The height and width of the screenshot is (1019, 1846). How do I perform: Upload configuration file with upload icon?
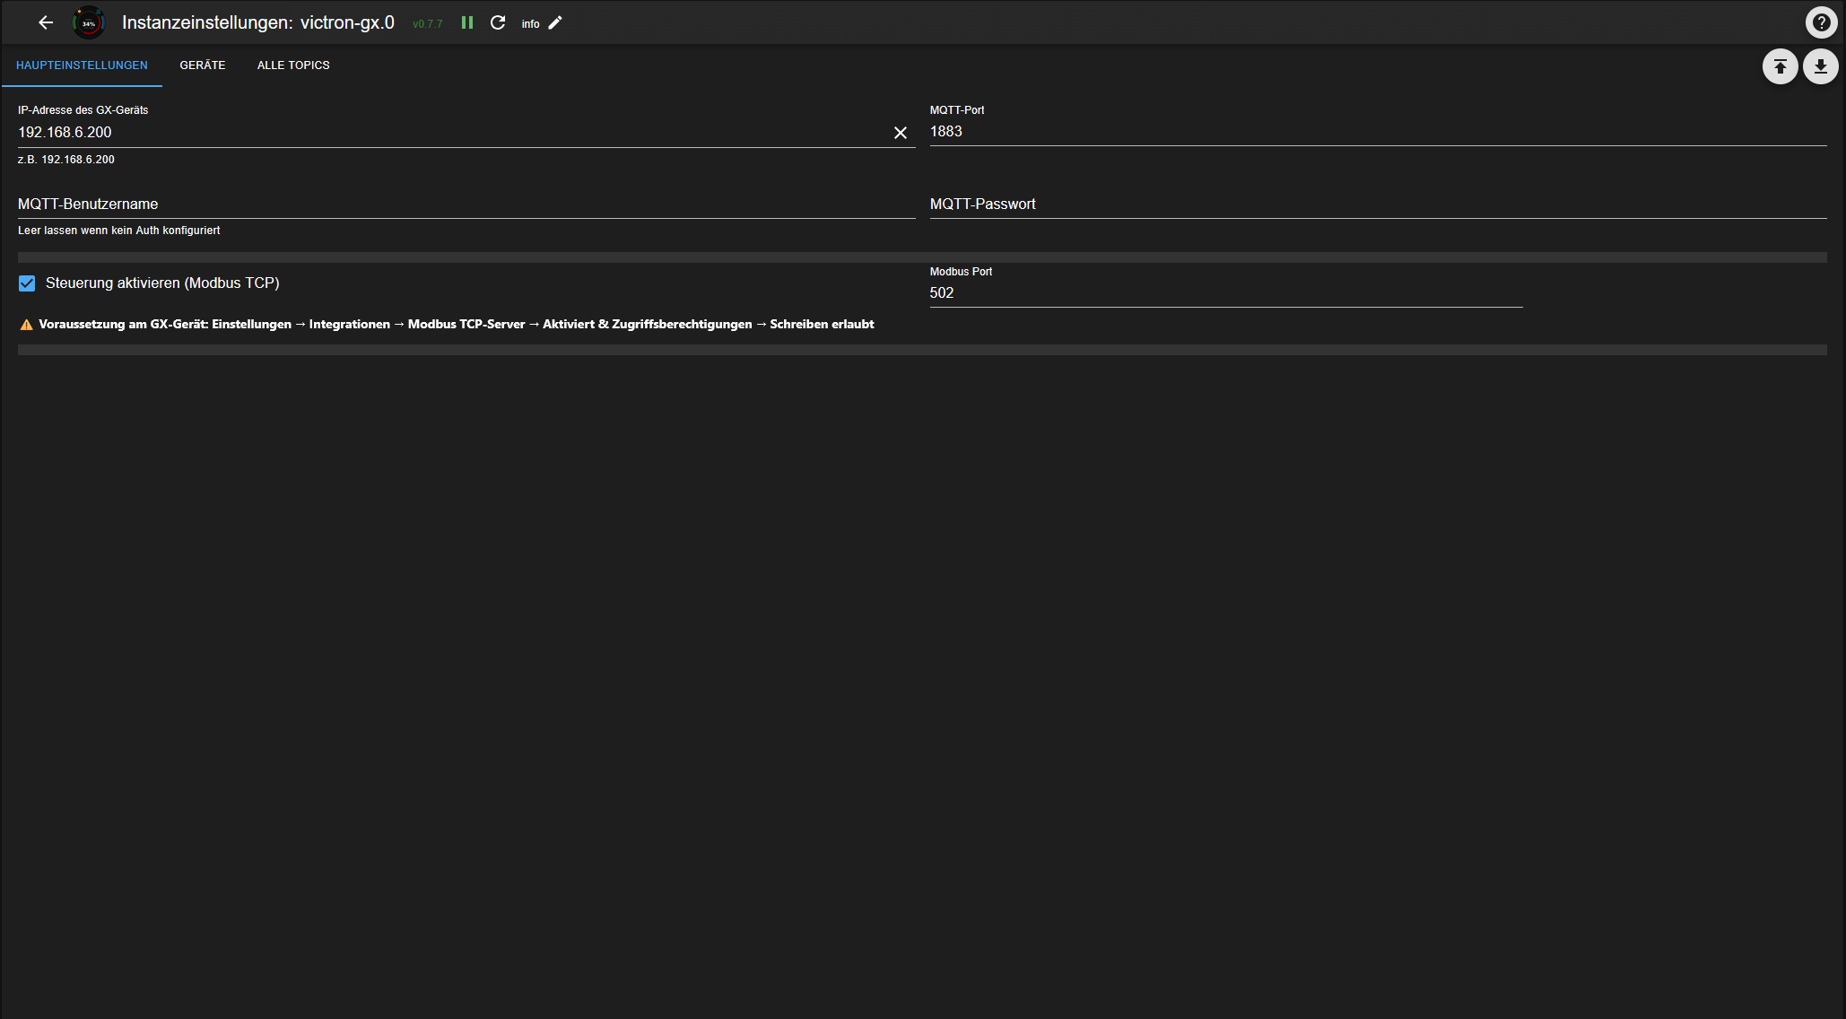pos(1781,66)
